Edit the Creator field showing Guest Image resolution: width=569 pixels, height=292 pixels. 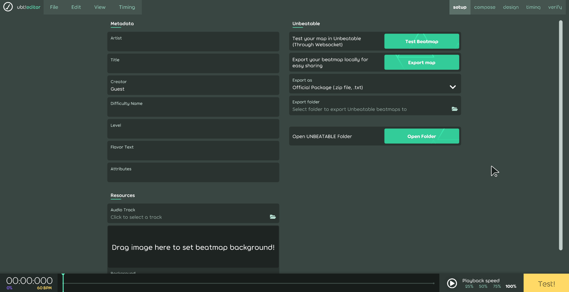click(x=193, y=85)
